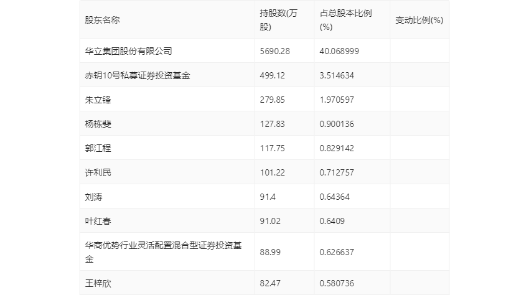Click holding value 499.12
The height and width of the screenshot is (295, 529).
pos(272,75)
